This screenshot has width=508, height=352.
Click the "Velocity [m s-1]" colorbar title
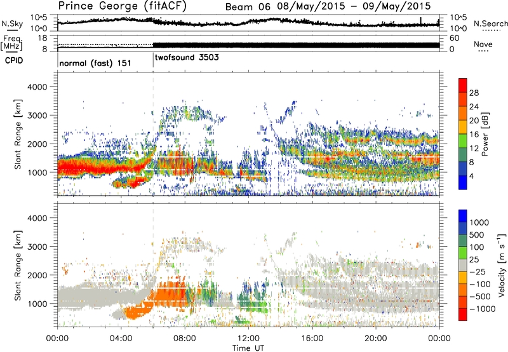click(x=502, y=265)
